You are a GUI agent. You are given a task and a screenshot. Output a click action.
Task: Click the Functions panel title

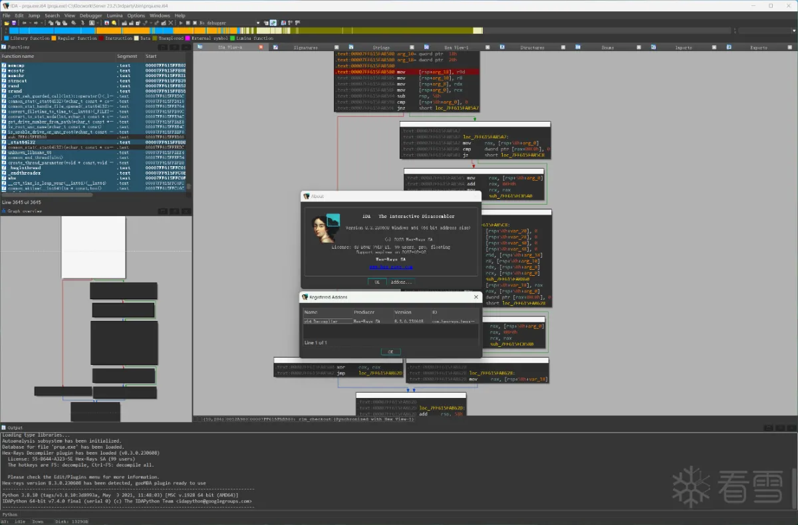coord(18,47)
